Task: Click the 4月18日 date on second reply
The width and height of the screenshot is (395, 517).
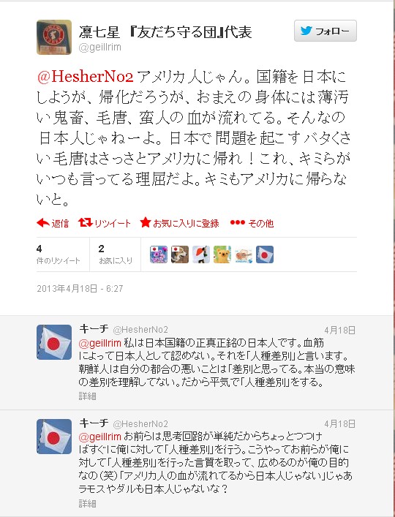Action: pyautogui.click(x=340, y=423)
